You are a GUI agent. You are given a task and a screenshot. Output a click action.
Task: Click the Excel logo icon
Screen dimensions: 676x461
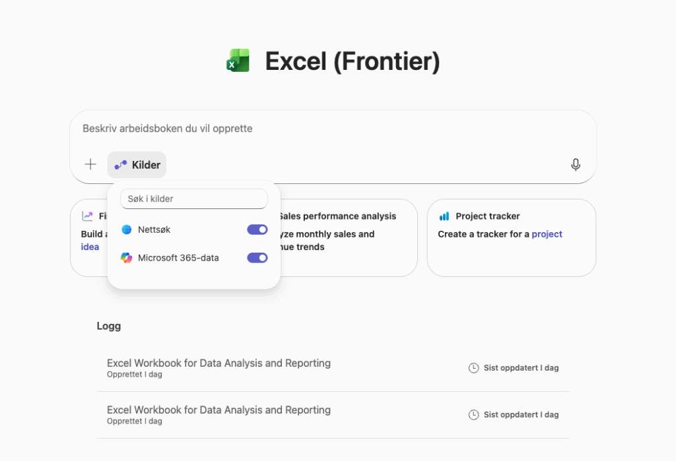click(x=238, y=61)
